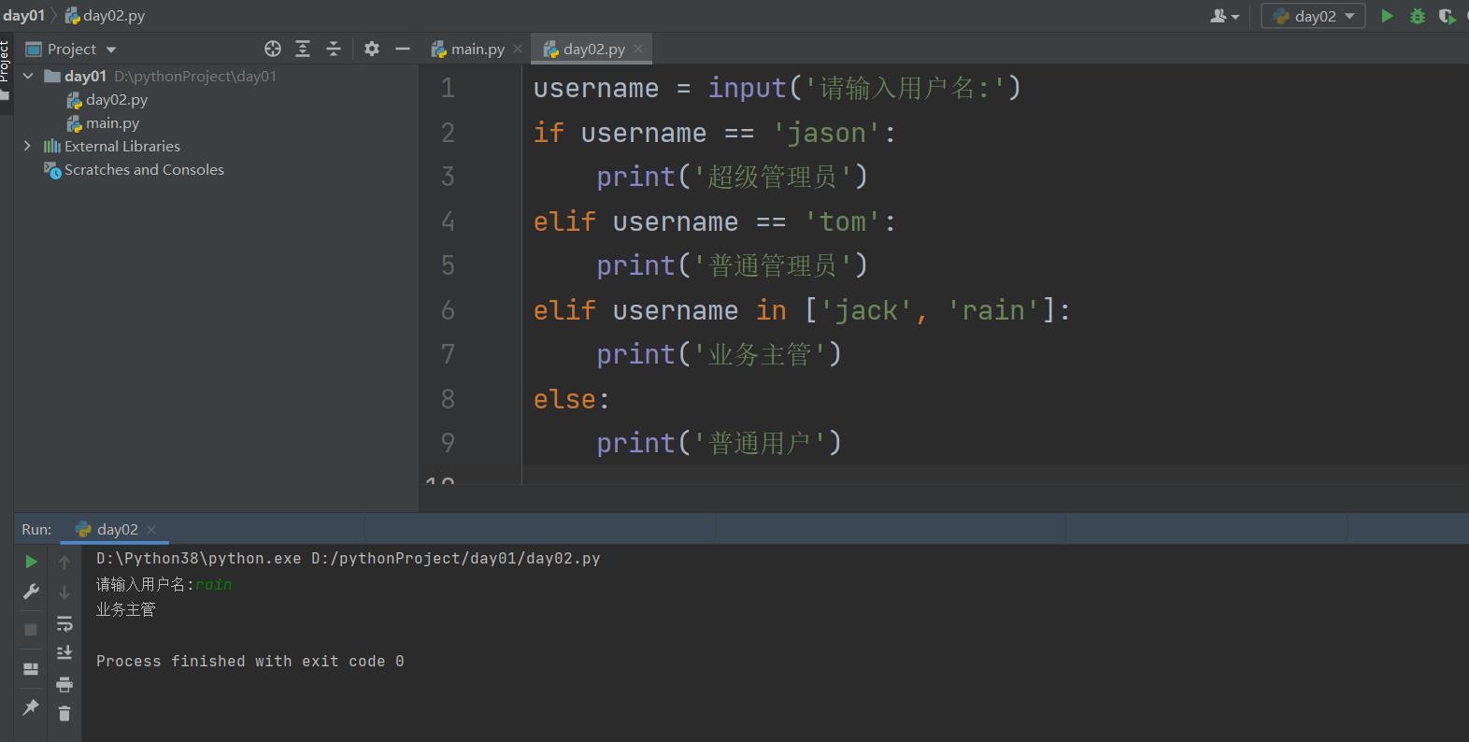Screen dimensions: 1469x742
Task: Pin the Run tab with pin icon
Action: 31,706
